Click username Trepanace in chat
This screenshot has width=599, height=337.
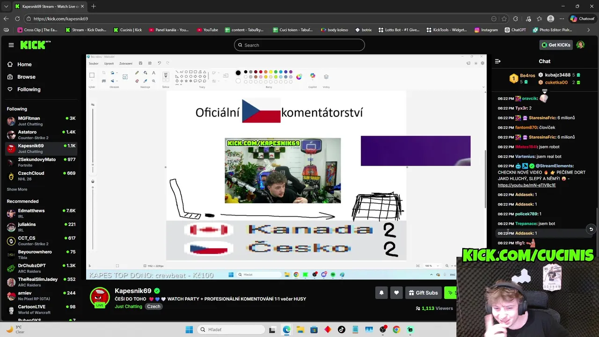(x=525, y=224)
